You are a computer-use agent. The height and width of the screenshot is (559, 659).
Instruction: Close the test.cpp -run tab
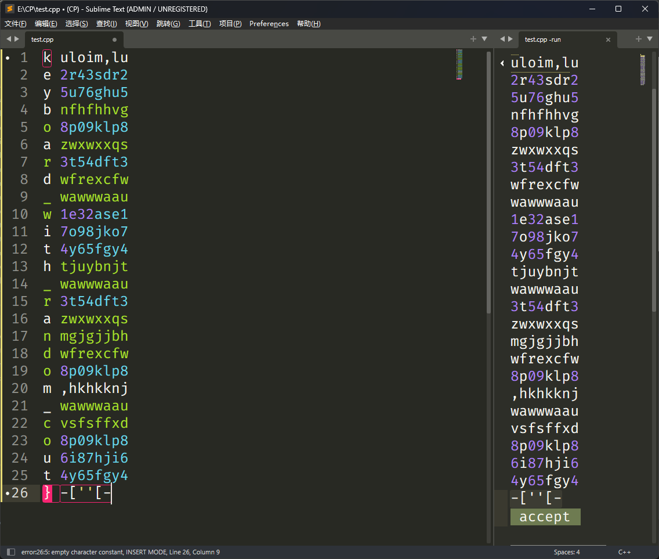coord(608,40)
